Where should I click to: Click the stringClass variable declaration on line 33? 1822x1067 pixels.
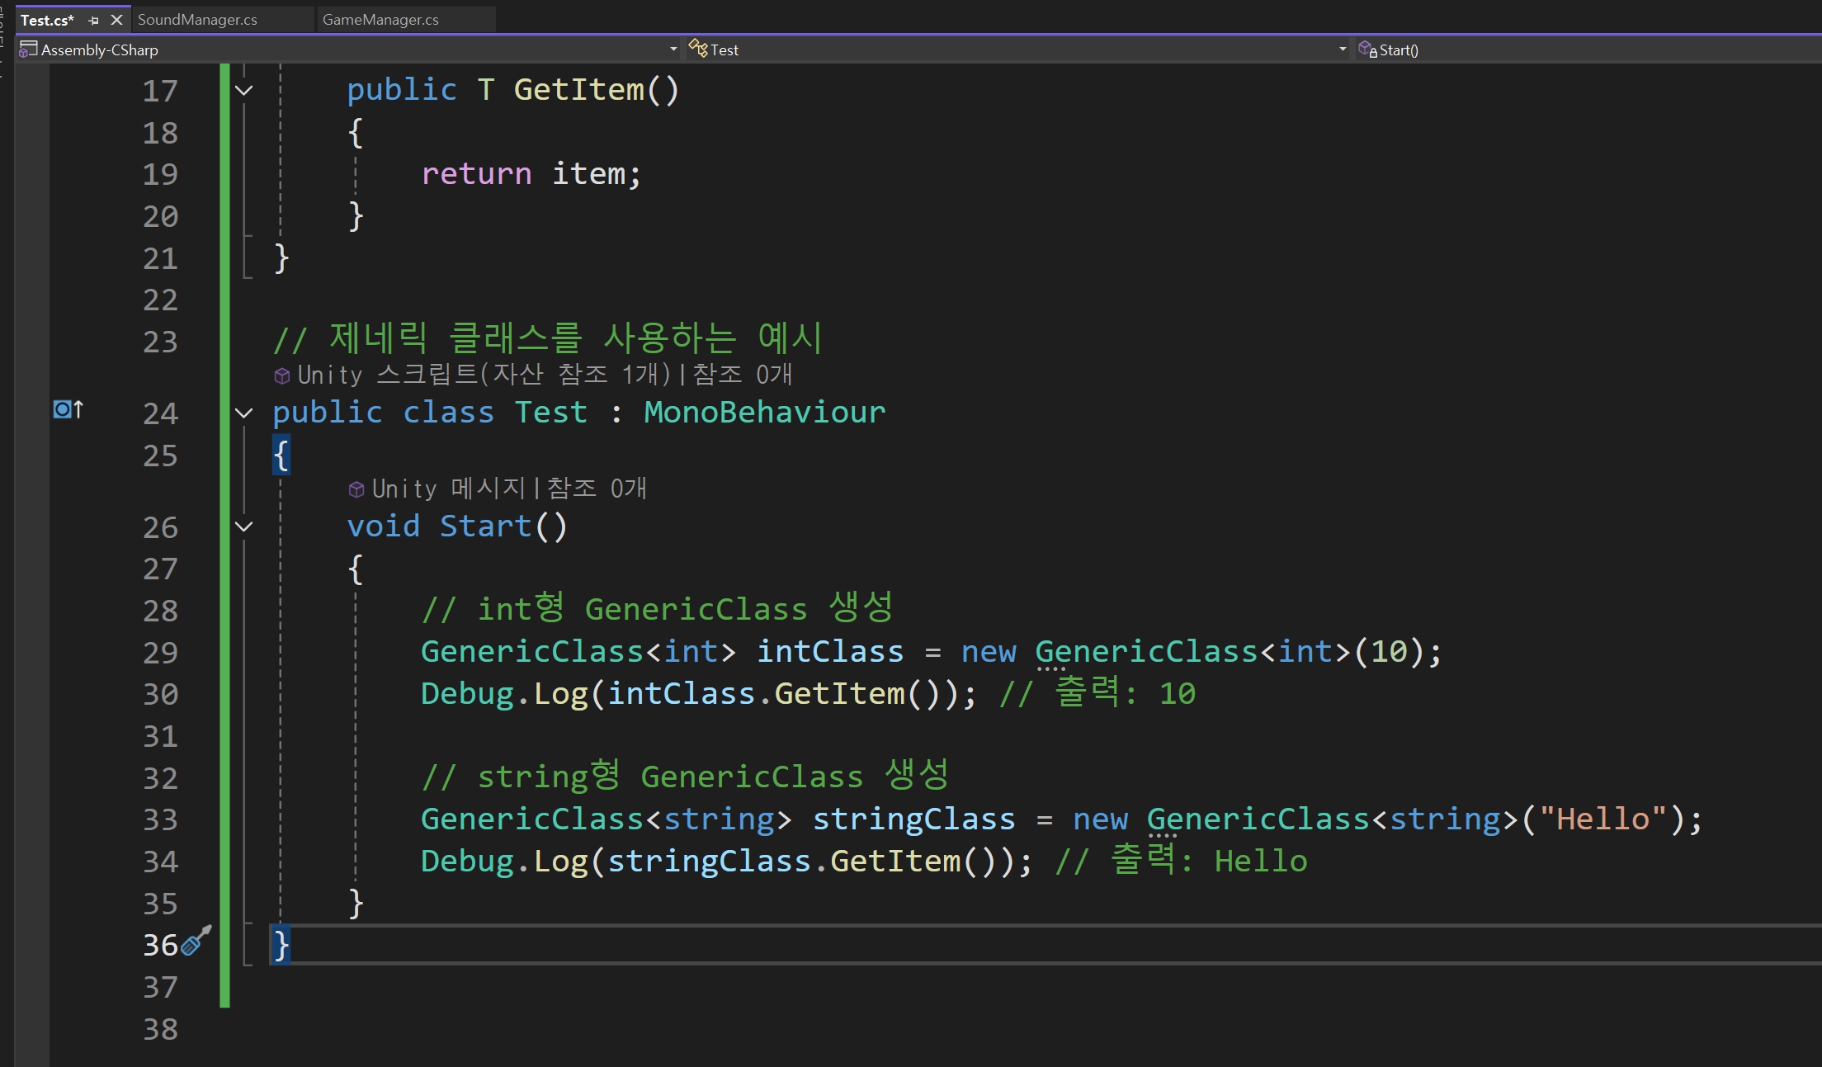[x=913, y=819]
